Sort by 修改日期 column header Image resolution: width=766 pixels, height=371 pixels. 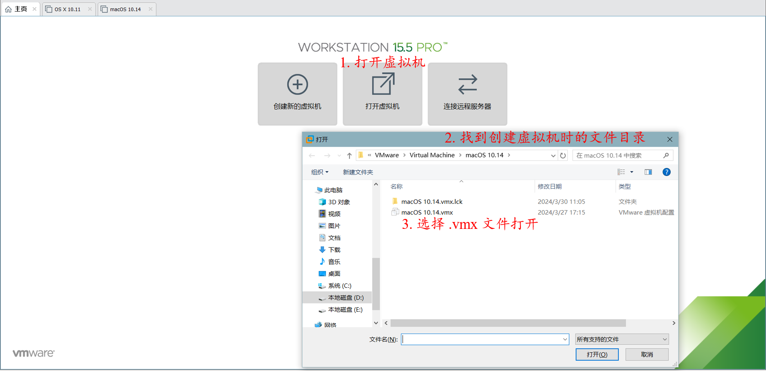550,186
